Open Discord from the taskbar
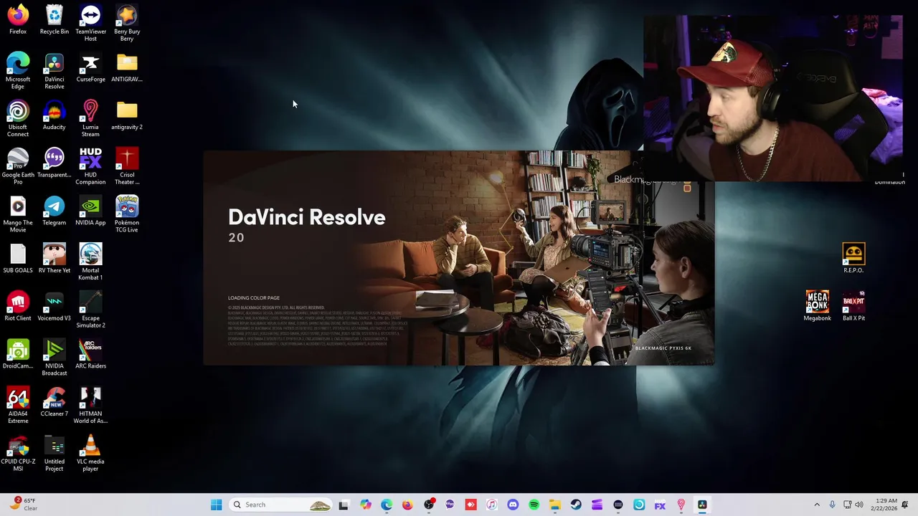918x516 pixels. [x=513, y=505]
